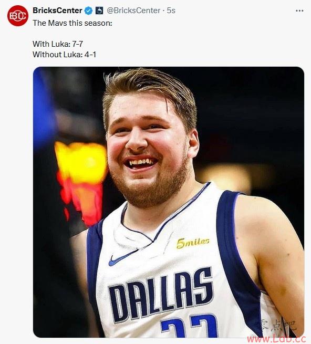
Task: Open the @BricksCenter handle link
Action: coord(133,11)
